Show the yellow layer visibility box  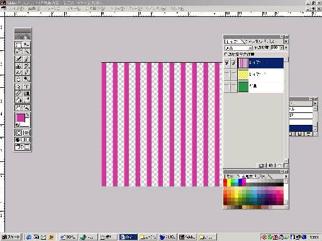[x=227, y=75]
